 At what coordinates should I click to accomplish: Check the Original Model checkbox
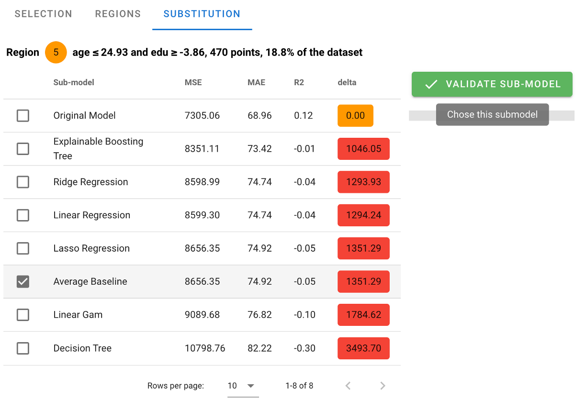pyautogui.click(x=23, y=115)
